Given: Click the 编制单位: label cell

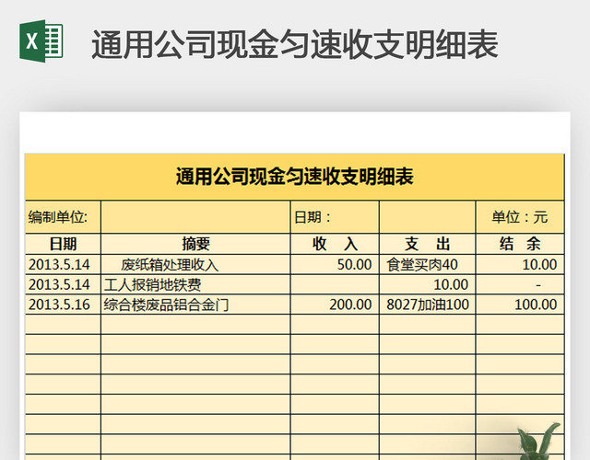Looking at the screenshot, I should pyautogui.click(x=63, y=217).
